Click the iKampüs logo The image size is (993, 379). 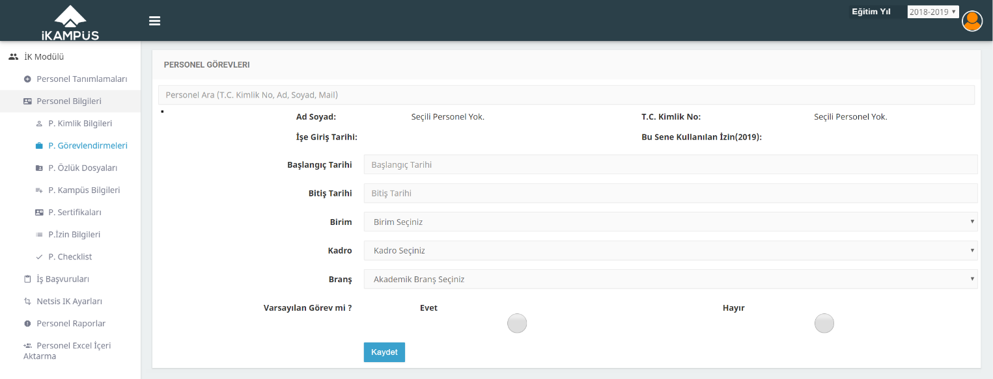pos(70,23)
